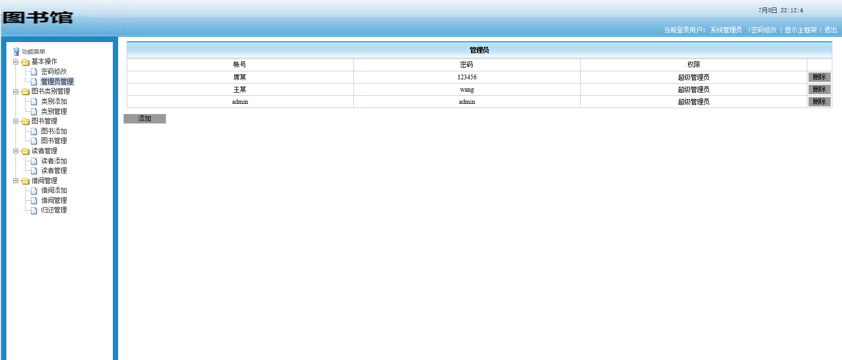Click the 123456 password cell
The width and height of the screenshot is (842, 360).
467,77
